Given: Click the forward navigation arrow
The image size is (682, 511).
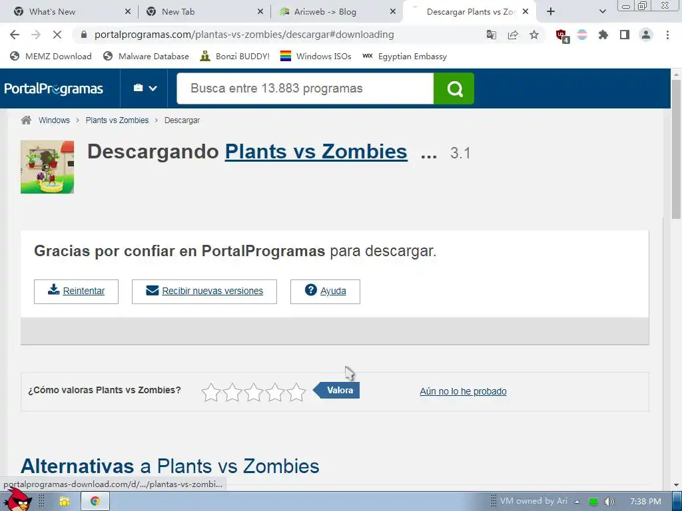Looking at the screenshot, I should tap(36, 35).
